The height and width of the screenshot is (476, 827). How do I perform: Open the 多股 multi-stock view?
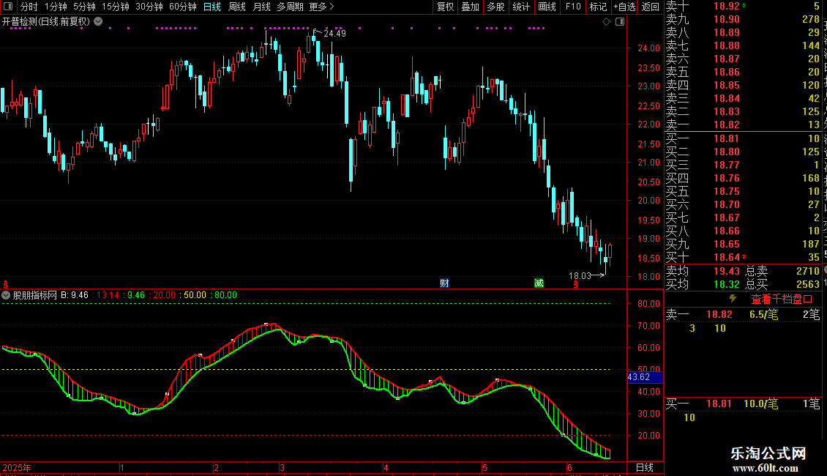(495, 7)
